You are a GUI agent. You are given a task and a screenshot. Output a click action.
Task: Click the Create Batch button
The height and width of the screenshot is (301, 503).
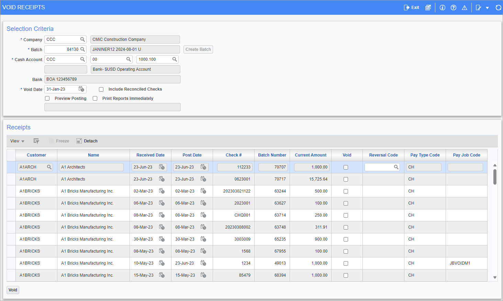198,49
